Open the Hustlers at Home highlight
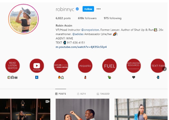 [61, 66]
